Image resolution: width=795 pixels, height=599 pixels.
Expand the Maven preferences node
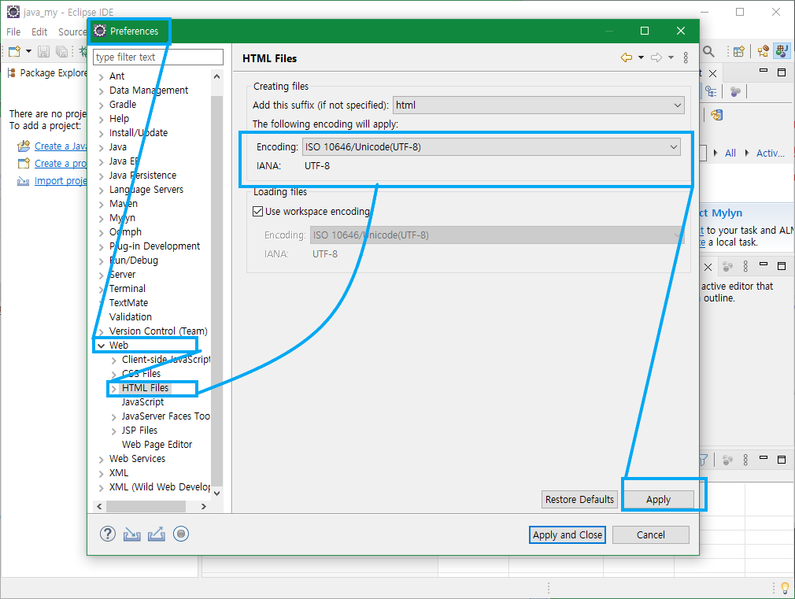[102, 205]
